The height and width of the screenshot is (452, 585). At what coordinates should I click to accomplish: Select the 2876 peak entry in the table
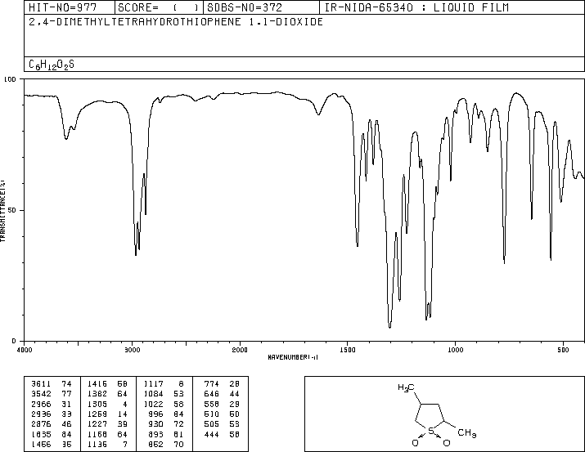click(52, 424)
